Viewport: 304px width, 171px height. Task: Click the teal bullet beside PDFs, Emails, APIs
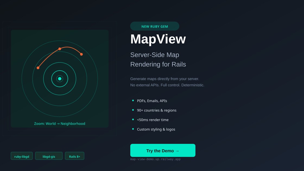pos(133,100)
